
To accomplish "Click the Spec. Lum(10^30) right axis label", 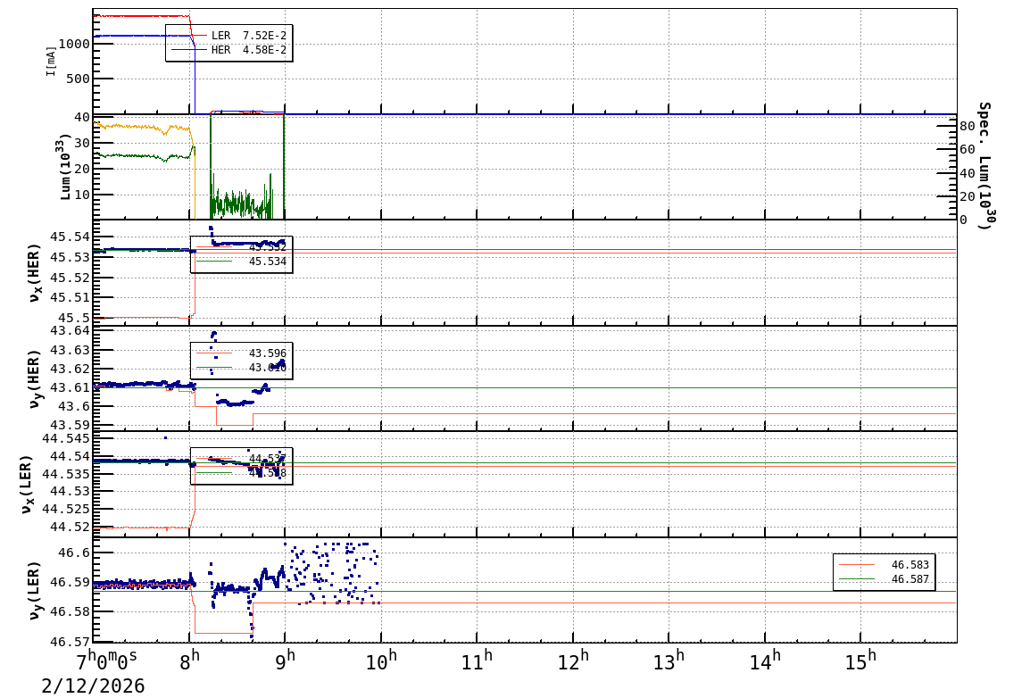I will pos(984,166).
